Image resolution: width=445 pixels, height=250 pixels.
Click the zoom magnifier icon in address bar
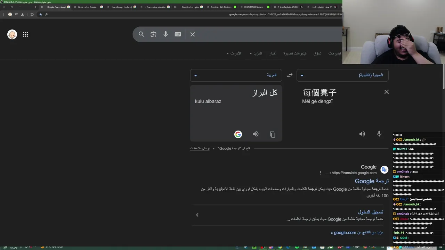[x=46, y=14]
